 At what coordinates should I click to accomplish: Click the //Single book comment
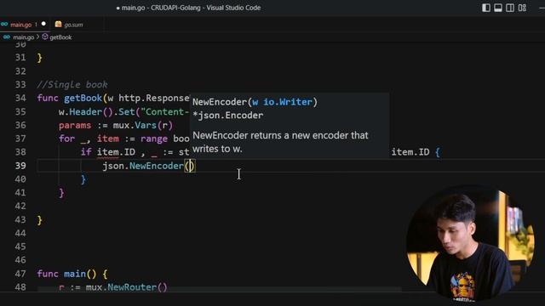pyautogui.click(x=72, y=85)
